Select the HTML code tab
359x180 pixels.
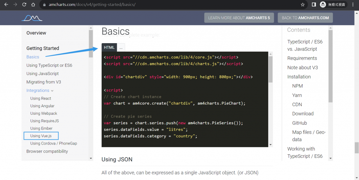109,47
